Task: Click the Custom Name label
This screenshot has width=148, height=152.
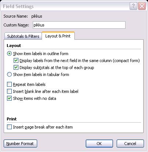Action: (16, 25)
